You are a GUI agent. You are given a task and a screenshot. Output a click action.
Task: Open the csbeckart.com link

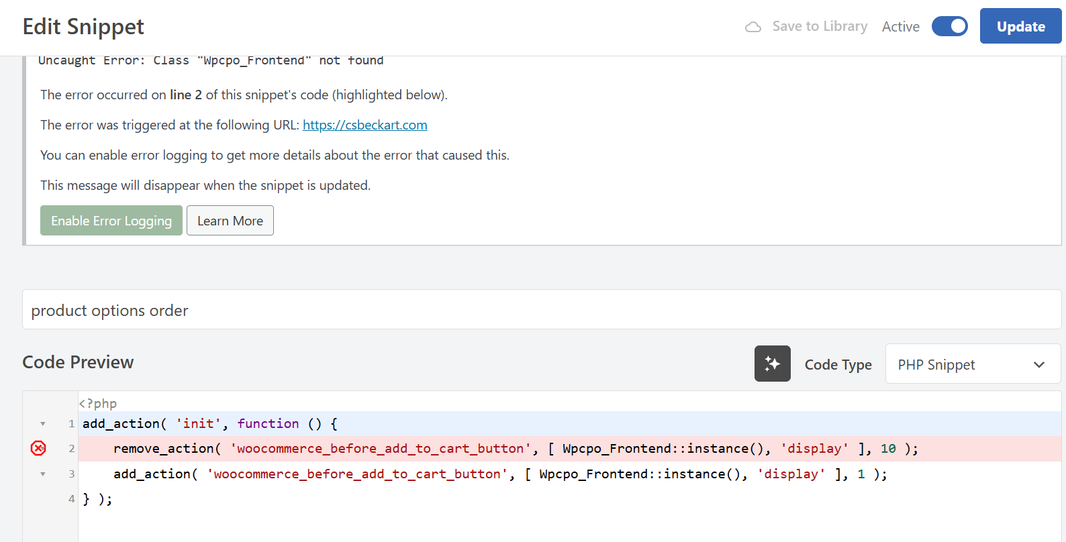(365, 125)
